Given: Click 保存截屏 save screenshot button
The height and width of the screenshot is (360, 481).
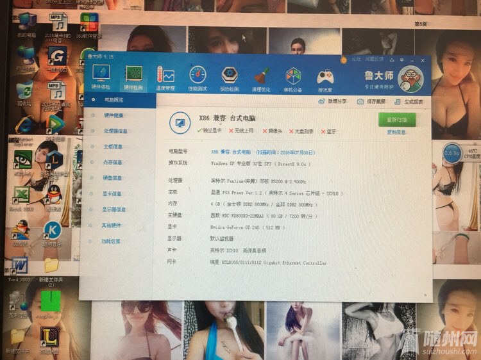Looking at the screenshot, I should pos(371,101).
